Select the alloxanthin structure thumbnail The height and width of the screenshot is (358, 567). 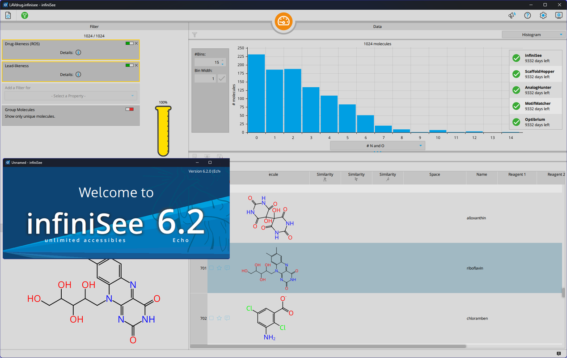click(x=270, y=218)
